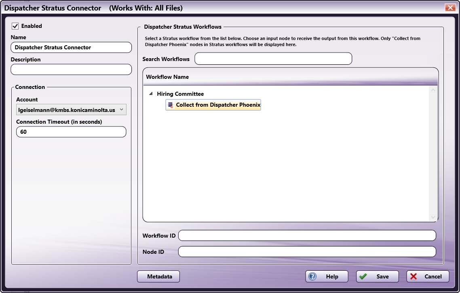Image resolution: width=460 pixels, height=293 pixels.
Task: Click the Node ID field
Action: point(307,252)
